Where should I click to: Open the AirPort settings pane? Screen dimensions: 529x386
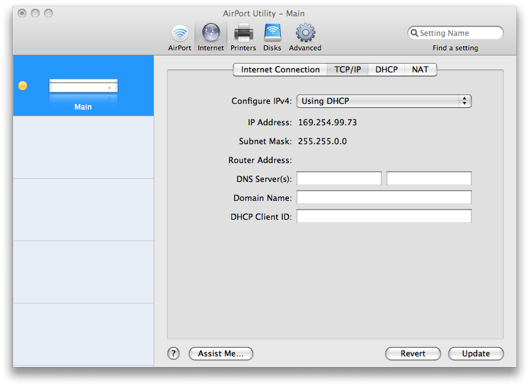[x=179, y=37]
